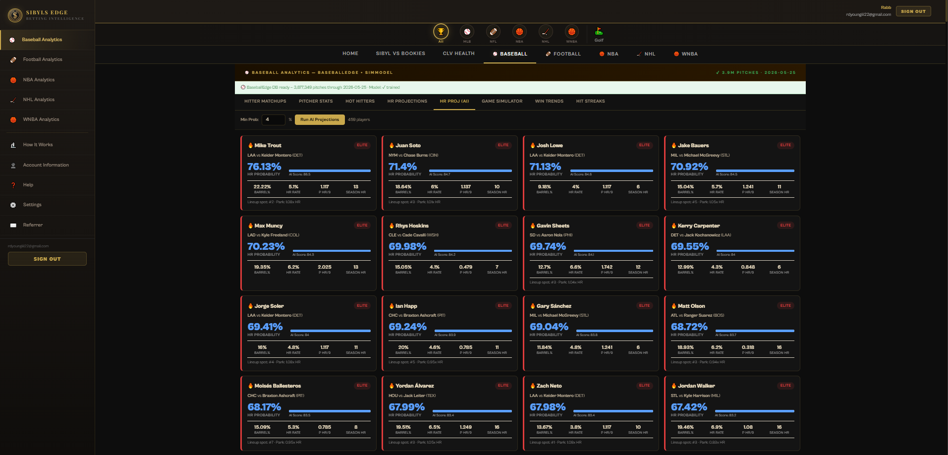Open the HR PROJECTIONS sub-tab
Screen dimensions: 948x455
coord(407,101)
